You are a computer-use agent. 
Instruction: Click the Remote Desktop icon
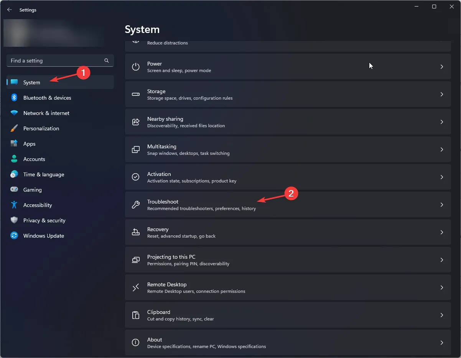coord(136,287)
